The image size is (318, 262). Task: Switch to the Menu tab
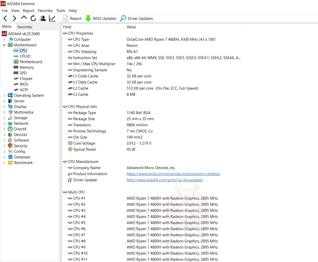tap(7, 26)
